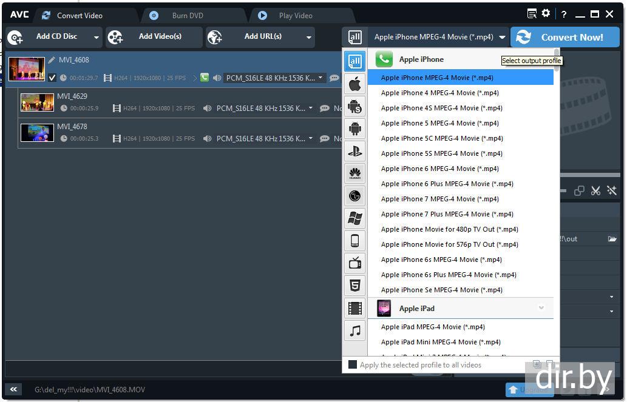Click the Convert Now! button

[x=564, y=37]
